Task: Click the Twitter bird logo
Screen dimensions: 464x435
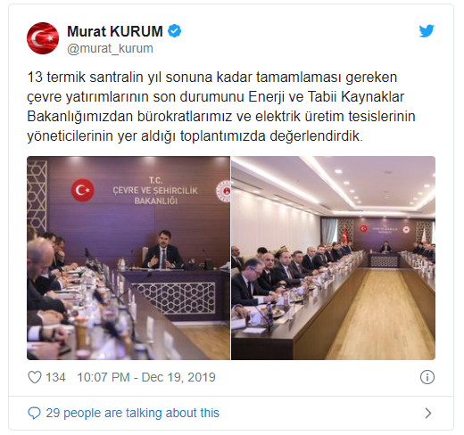Action: (427, 31)
